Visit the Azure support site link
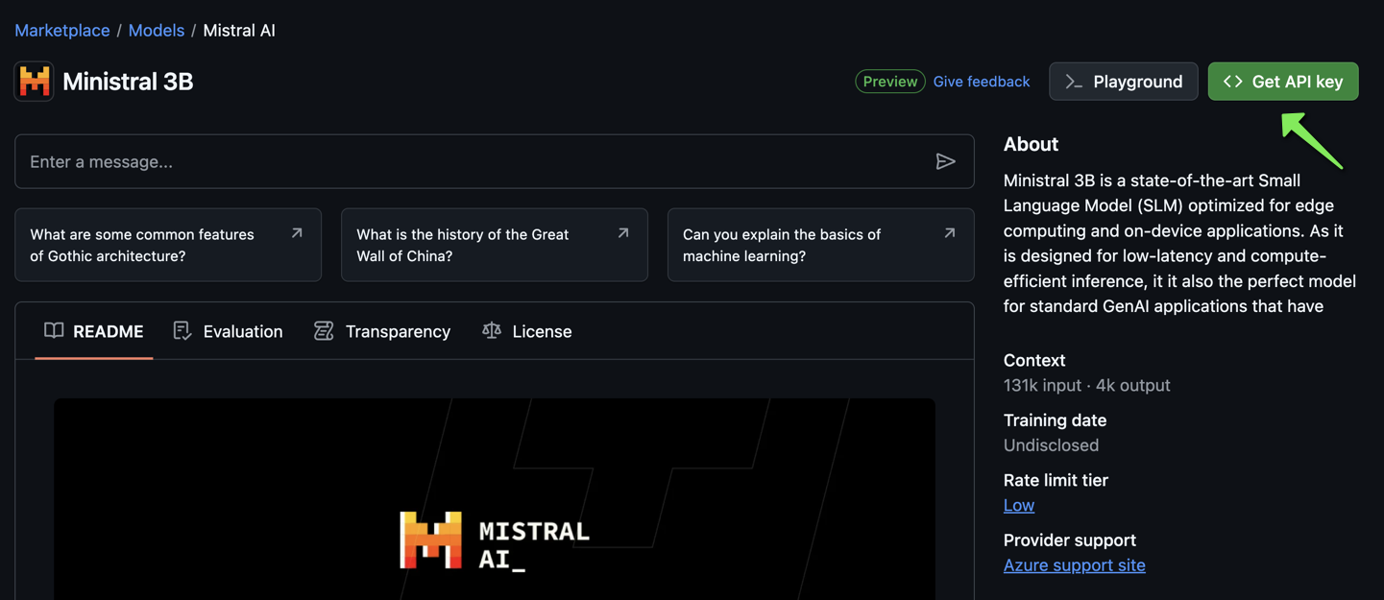The image size is (1384, 600). point(1074,564)
